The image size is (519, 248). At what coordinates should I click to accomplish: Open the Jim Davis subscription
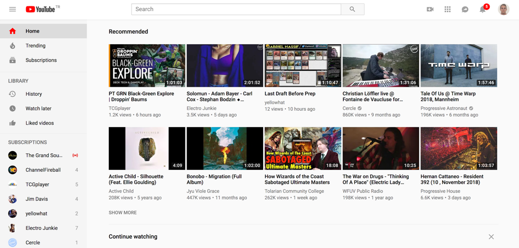click(x=43, y=199)
